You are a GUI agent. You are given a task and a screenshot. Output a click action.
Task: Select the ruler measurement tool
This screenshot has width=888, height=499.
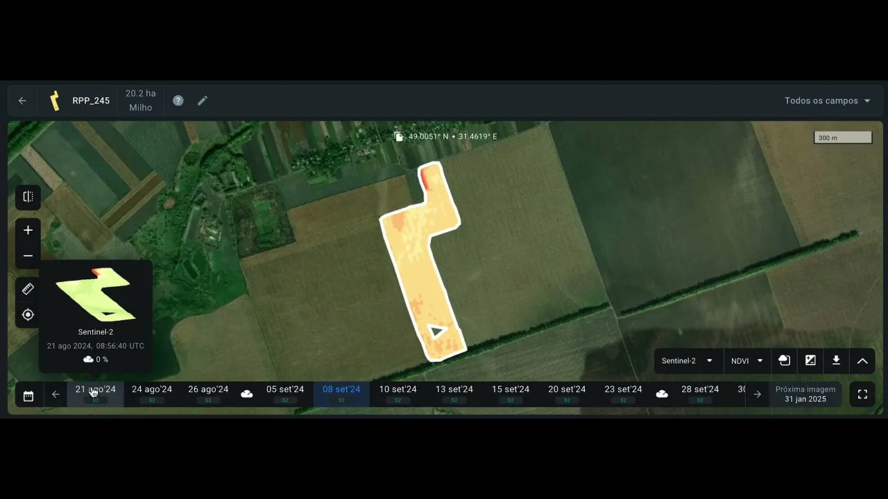tap(28, 289)
